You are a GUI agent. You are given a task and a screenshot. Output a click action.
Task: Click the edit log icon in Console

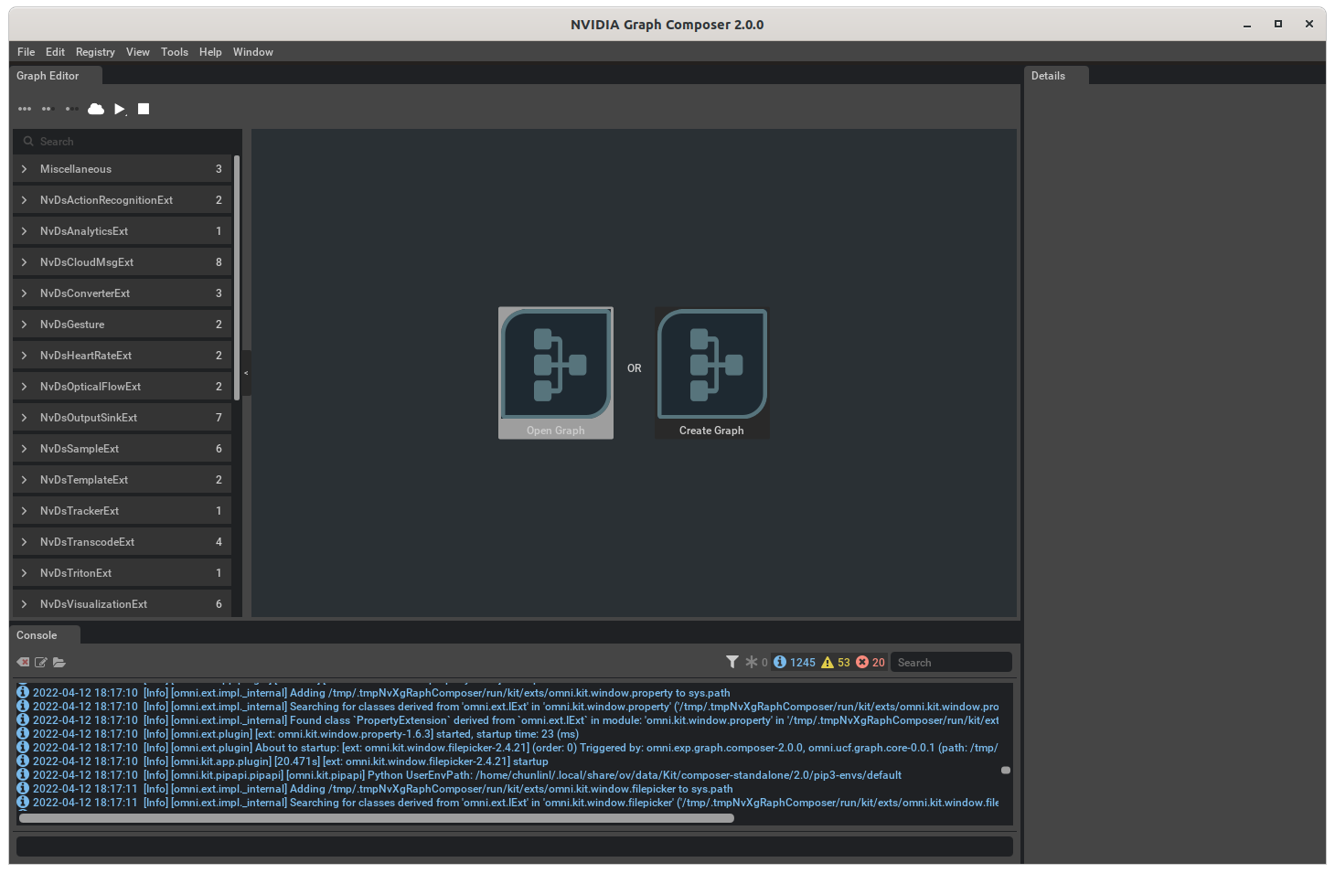[41, 662]
